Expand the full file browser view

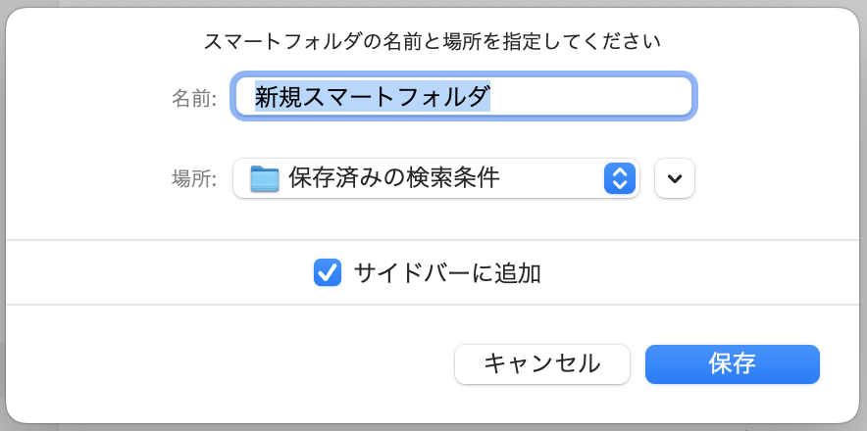pos(674,178)
